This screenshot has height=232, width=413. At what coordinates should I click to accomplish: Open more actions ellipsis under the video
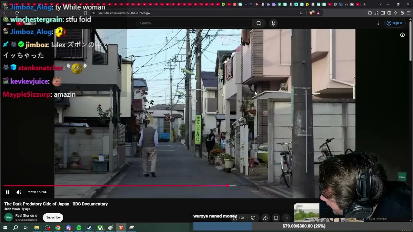[286, 218]
